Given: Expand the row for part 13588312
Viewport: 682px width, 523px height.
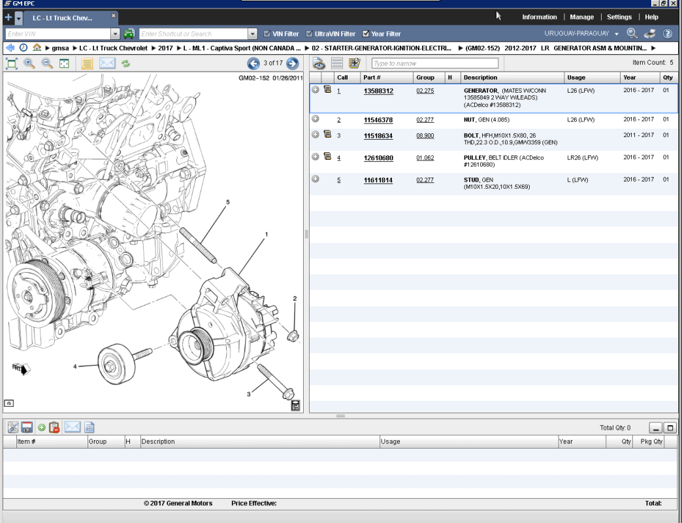Looking at the screenshot, I should 316,90.
